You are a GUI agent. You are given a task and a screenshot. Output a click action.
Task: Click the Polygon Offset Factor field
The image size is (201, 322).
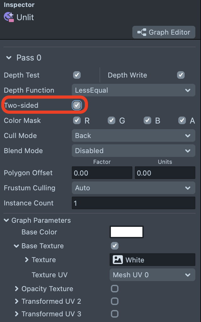(x=102, y=173)
